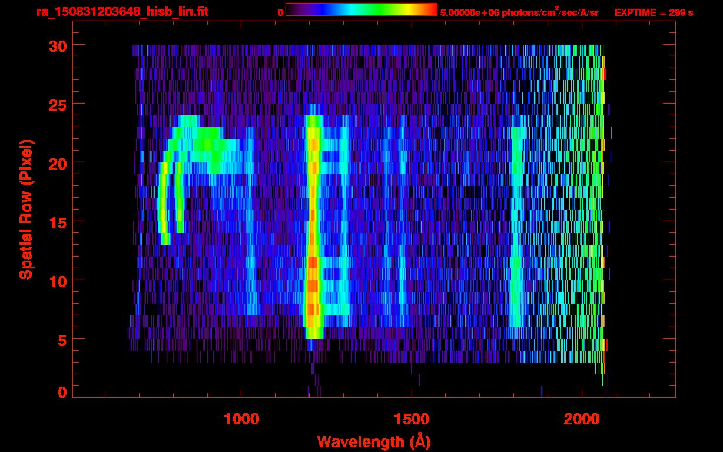
Task: Click the 0 spatial row tick label
Action: click(x=62, y=392)
